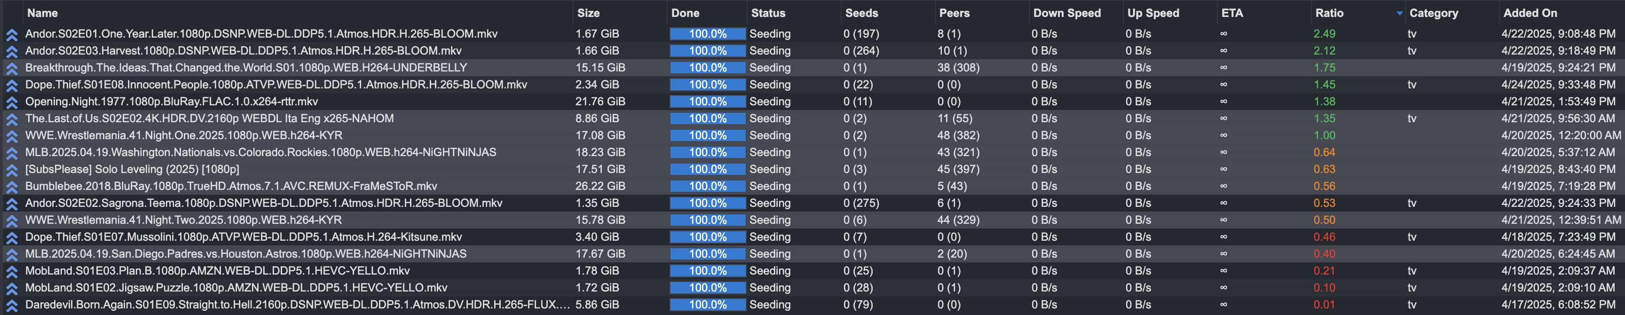Viewport: 1625px width, 315px height.
Task: Sort the list by Size column header
Action: coord(588,13)
